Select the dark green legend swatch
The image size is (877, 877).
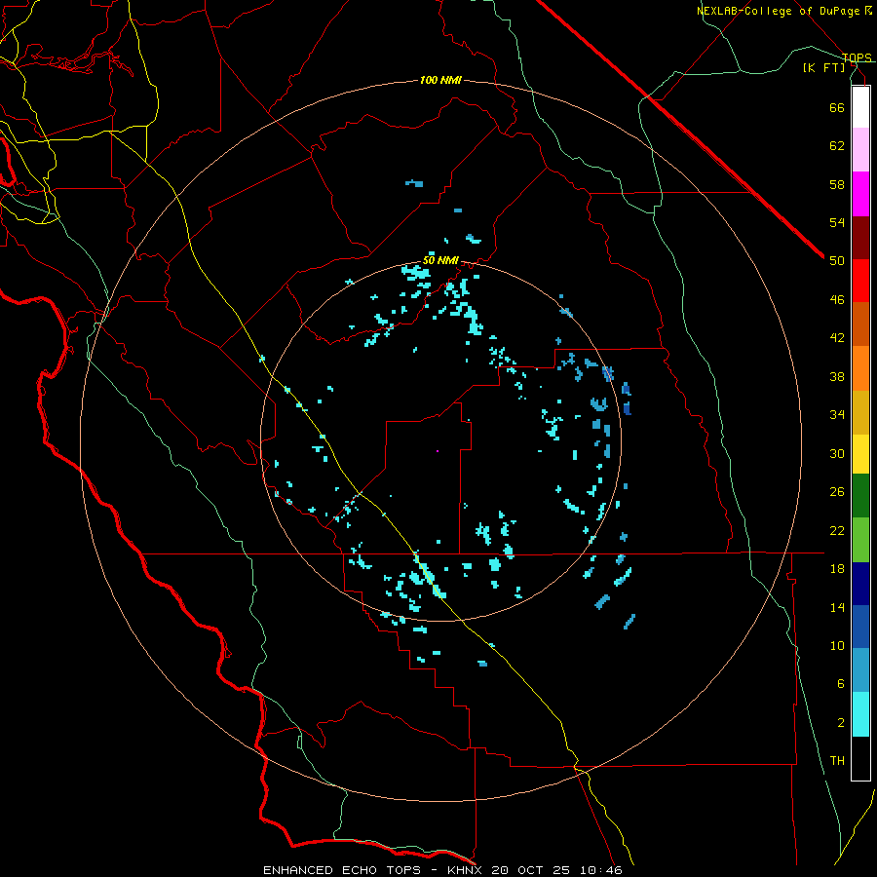pos(860,496)
